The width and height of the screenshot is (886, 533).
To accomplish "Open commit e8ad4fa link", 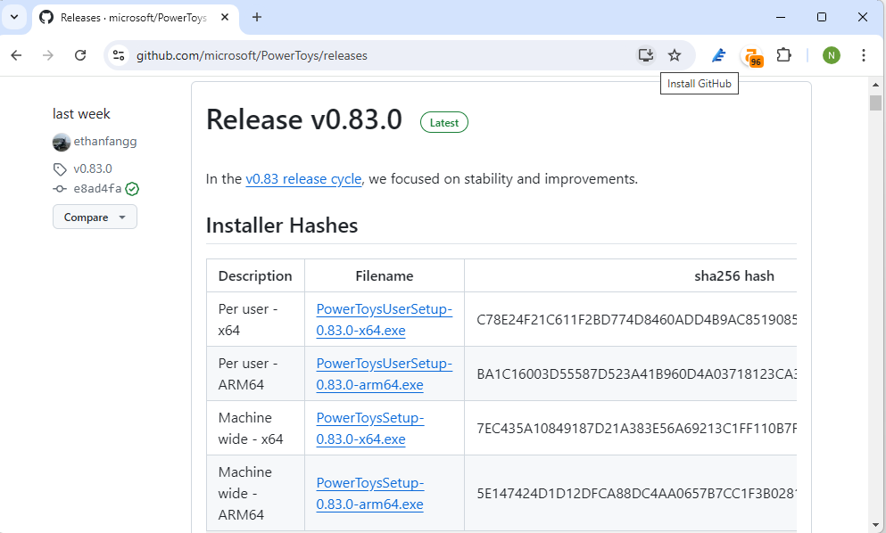I will [x=97, y=189].
